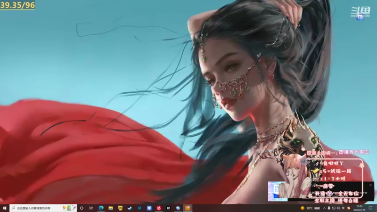Toggle the Chinese 中 input mode indicator
The width and height of the screenshot is (377, 212).
click(343, 208)
